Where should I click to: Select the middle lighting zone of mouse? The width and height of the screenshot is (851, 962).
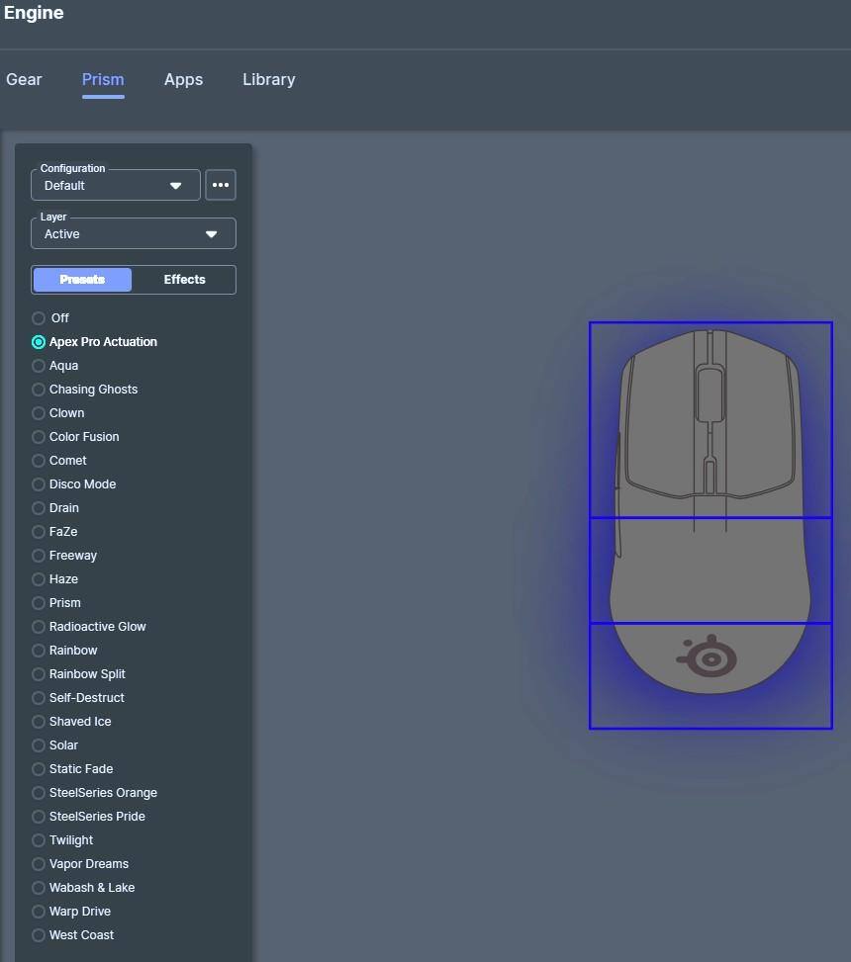pos(710,570)
